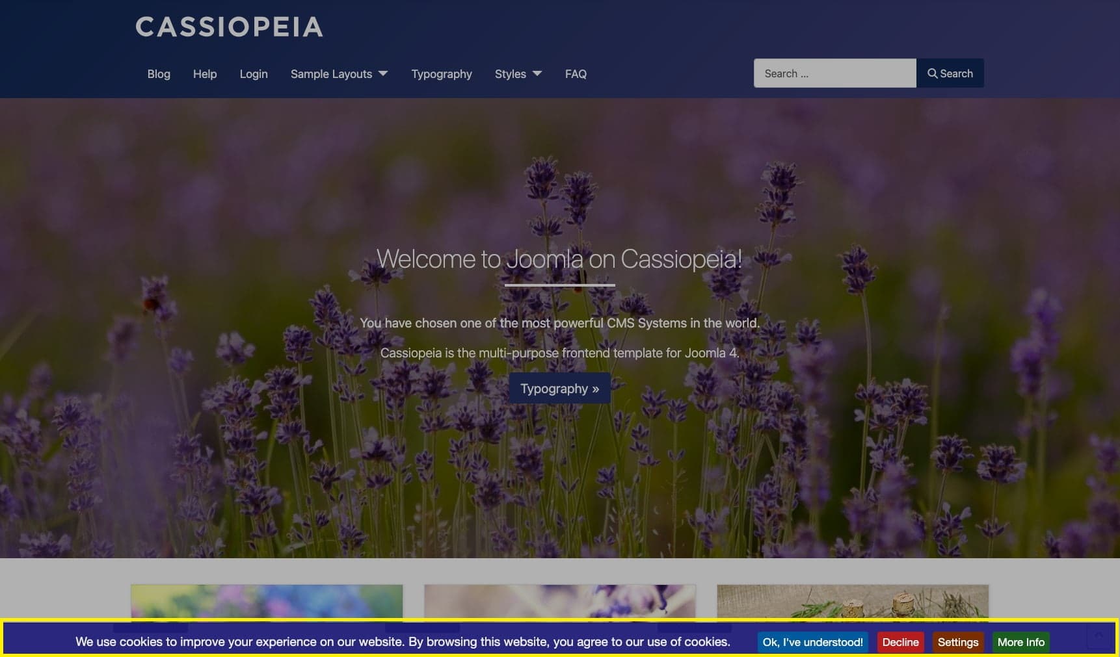Click More Info in the cookie banner

1020,642
